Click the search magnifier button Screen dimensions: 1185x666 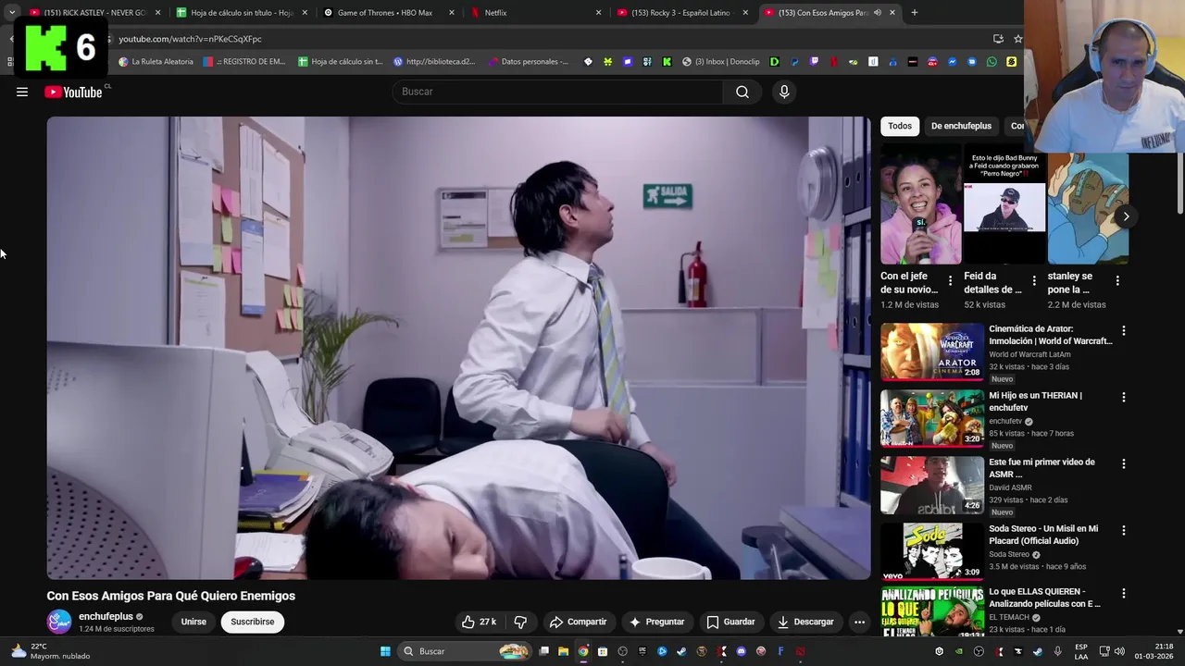point(742,92)
